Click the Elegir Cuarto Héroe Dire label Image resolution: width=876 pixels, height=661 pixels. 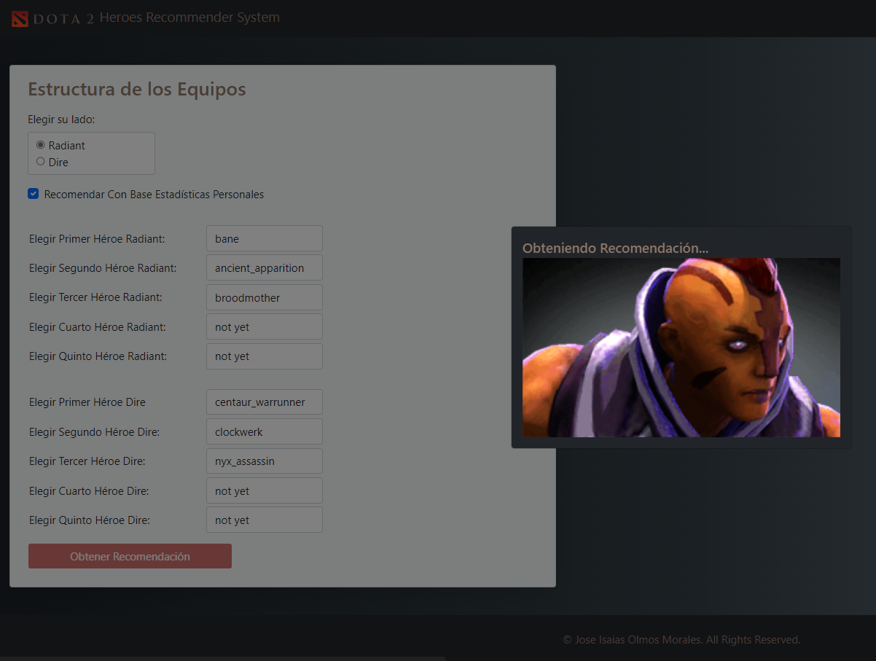pyautogui.click(x=89, y=491)
